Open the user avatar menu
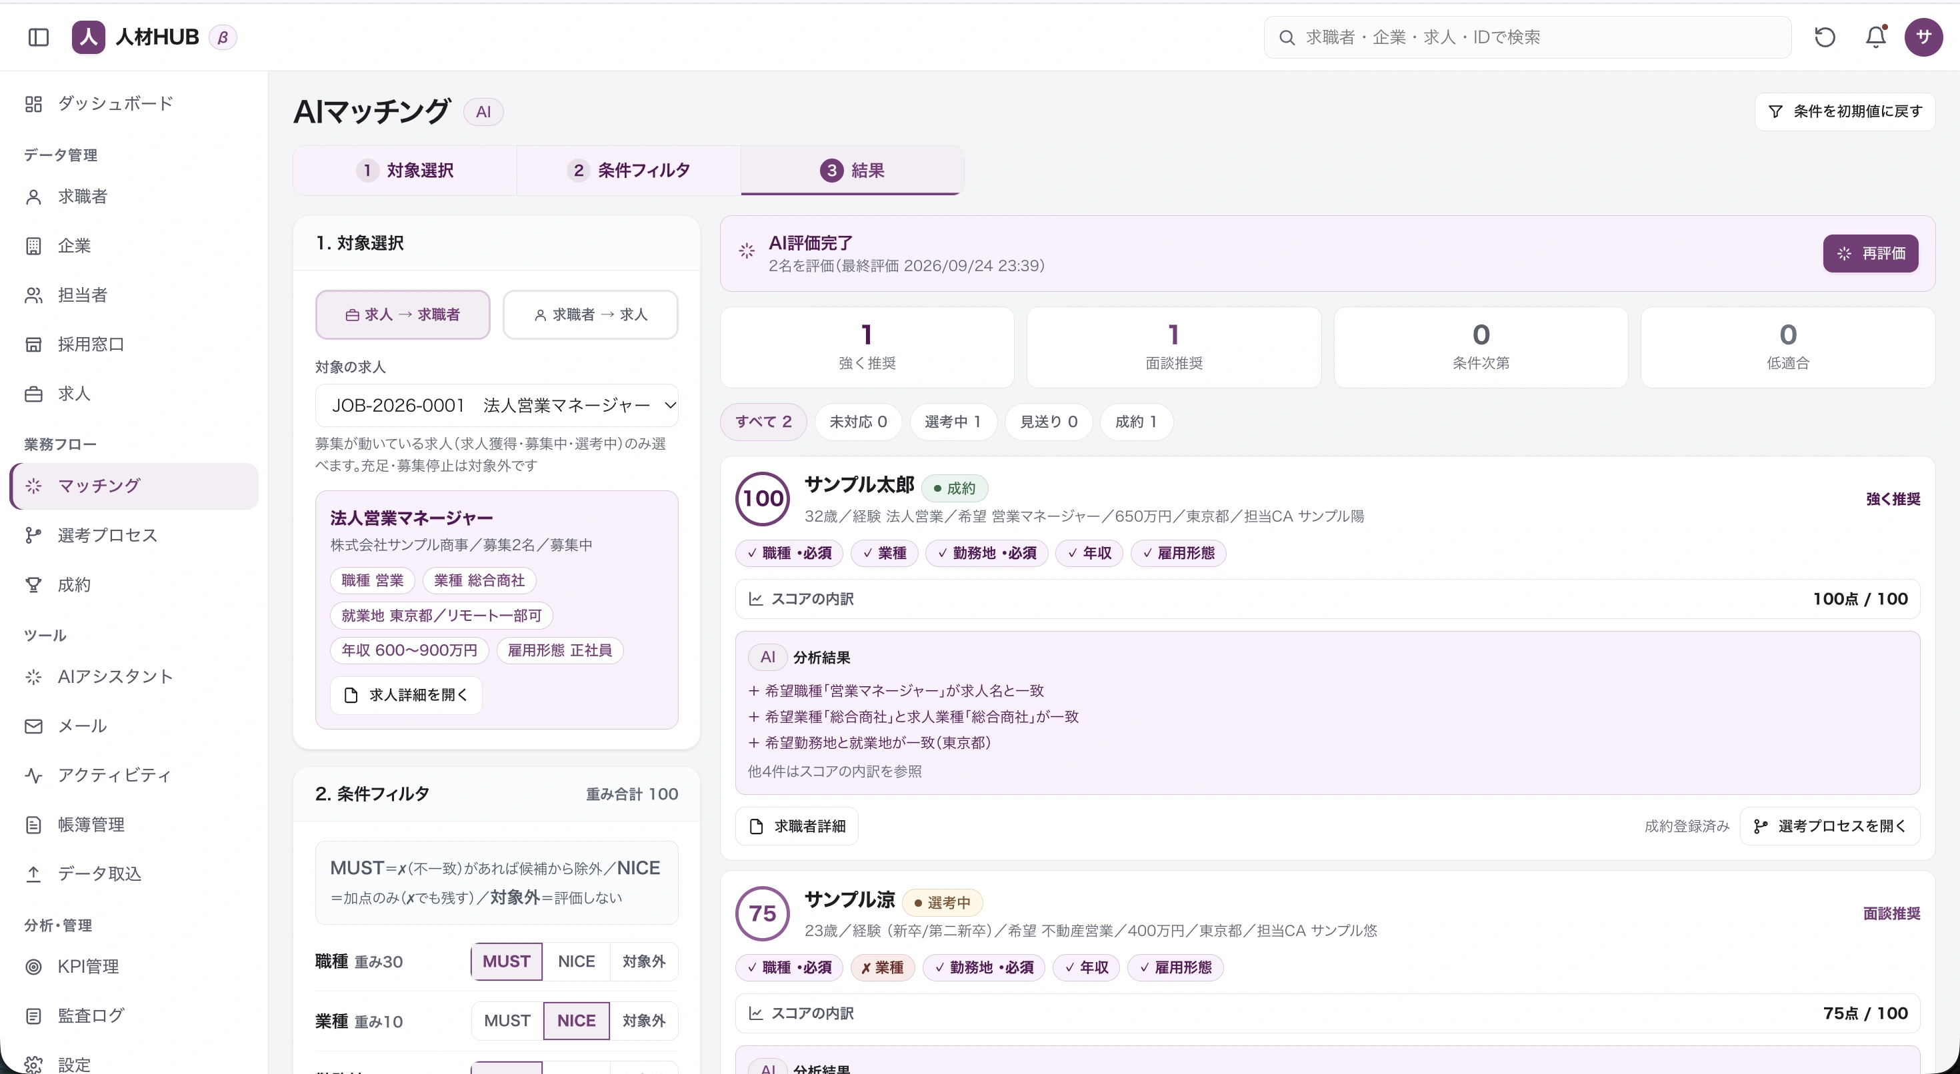 [x=1923, y=37]
